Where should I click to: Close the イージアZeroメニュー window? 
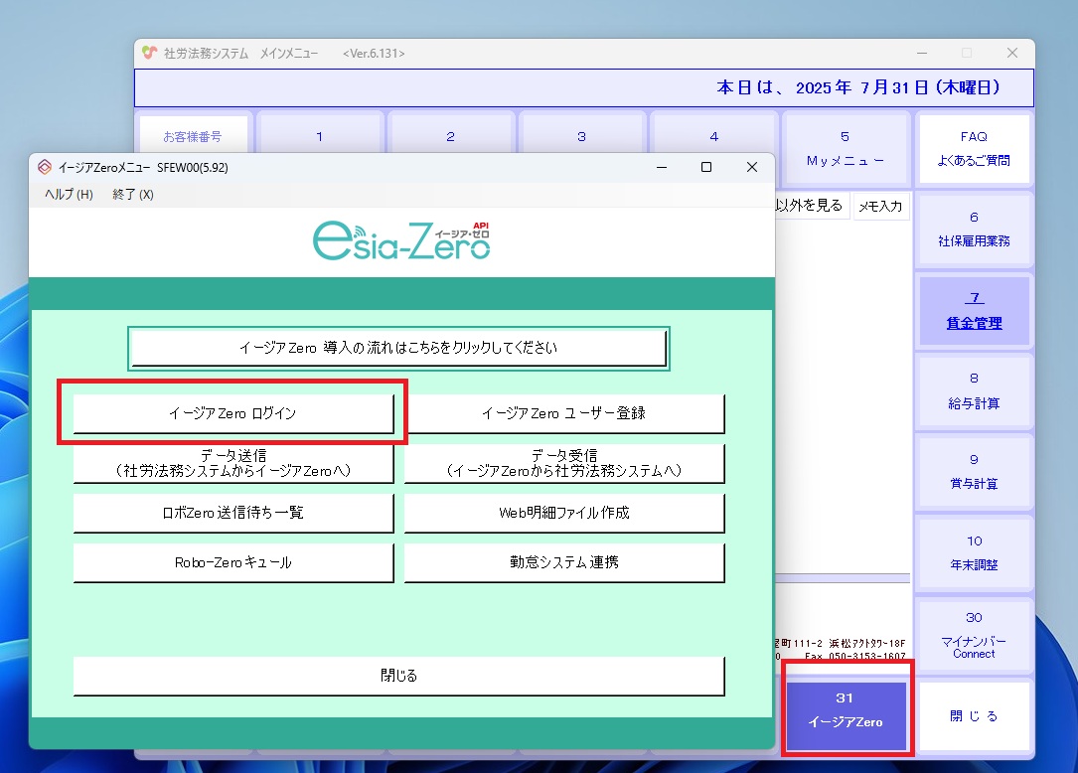pyautogui.click(x=752, y=167)
